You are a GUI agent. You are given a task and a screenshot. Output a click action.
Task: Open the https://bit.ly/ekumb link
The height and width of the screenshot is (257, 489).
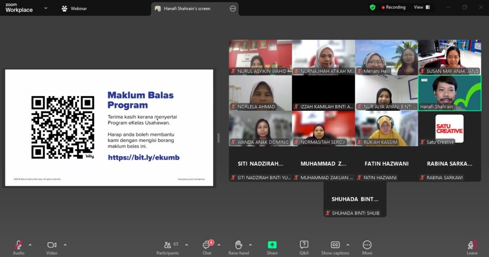tap(144, 158)
